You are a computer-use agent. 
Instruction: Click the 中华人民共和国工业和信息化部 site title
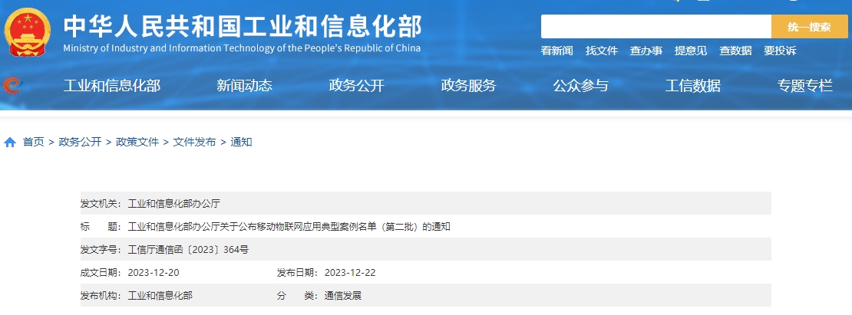coord(242,27)
